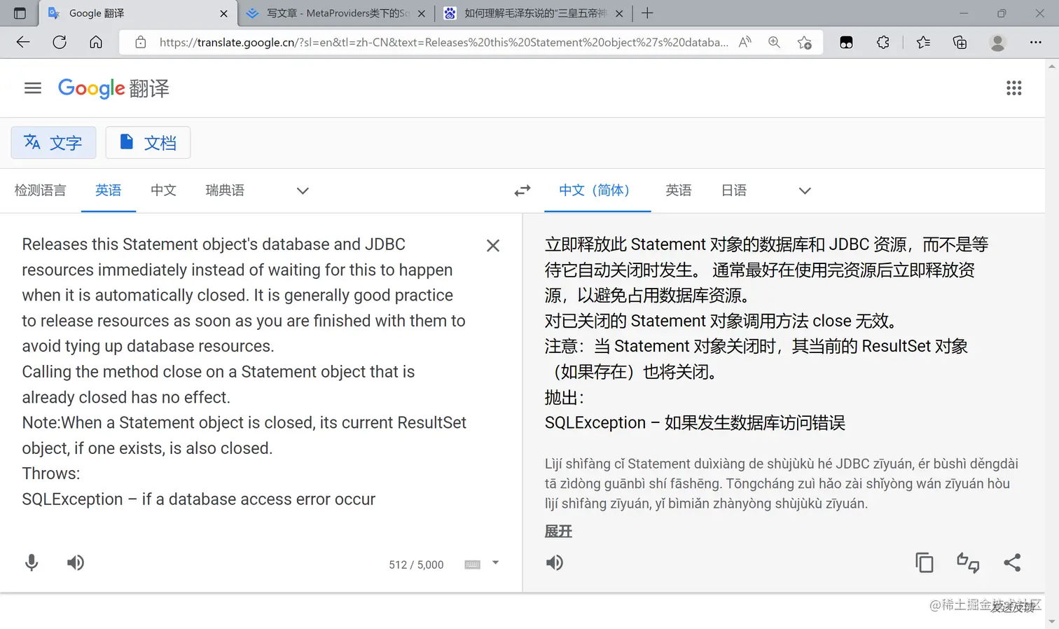Go to browser home page
This screenshot has height=629, width=1059.
(96, 42)
